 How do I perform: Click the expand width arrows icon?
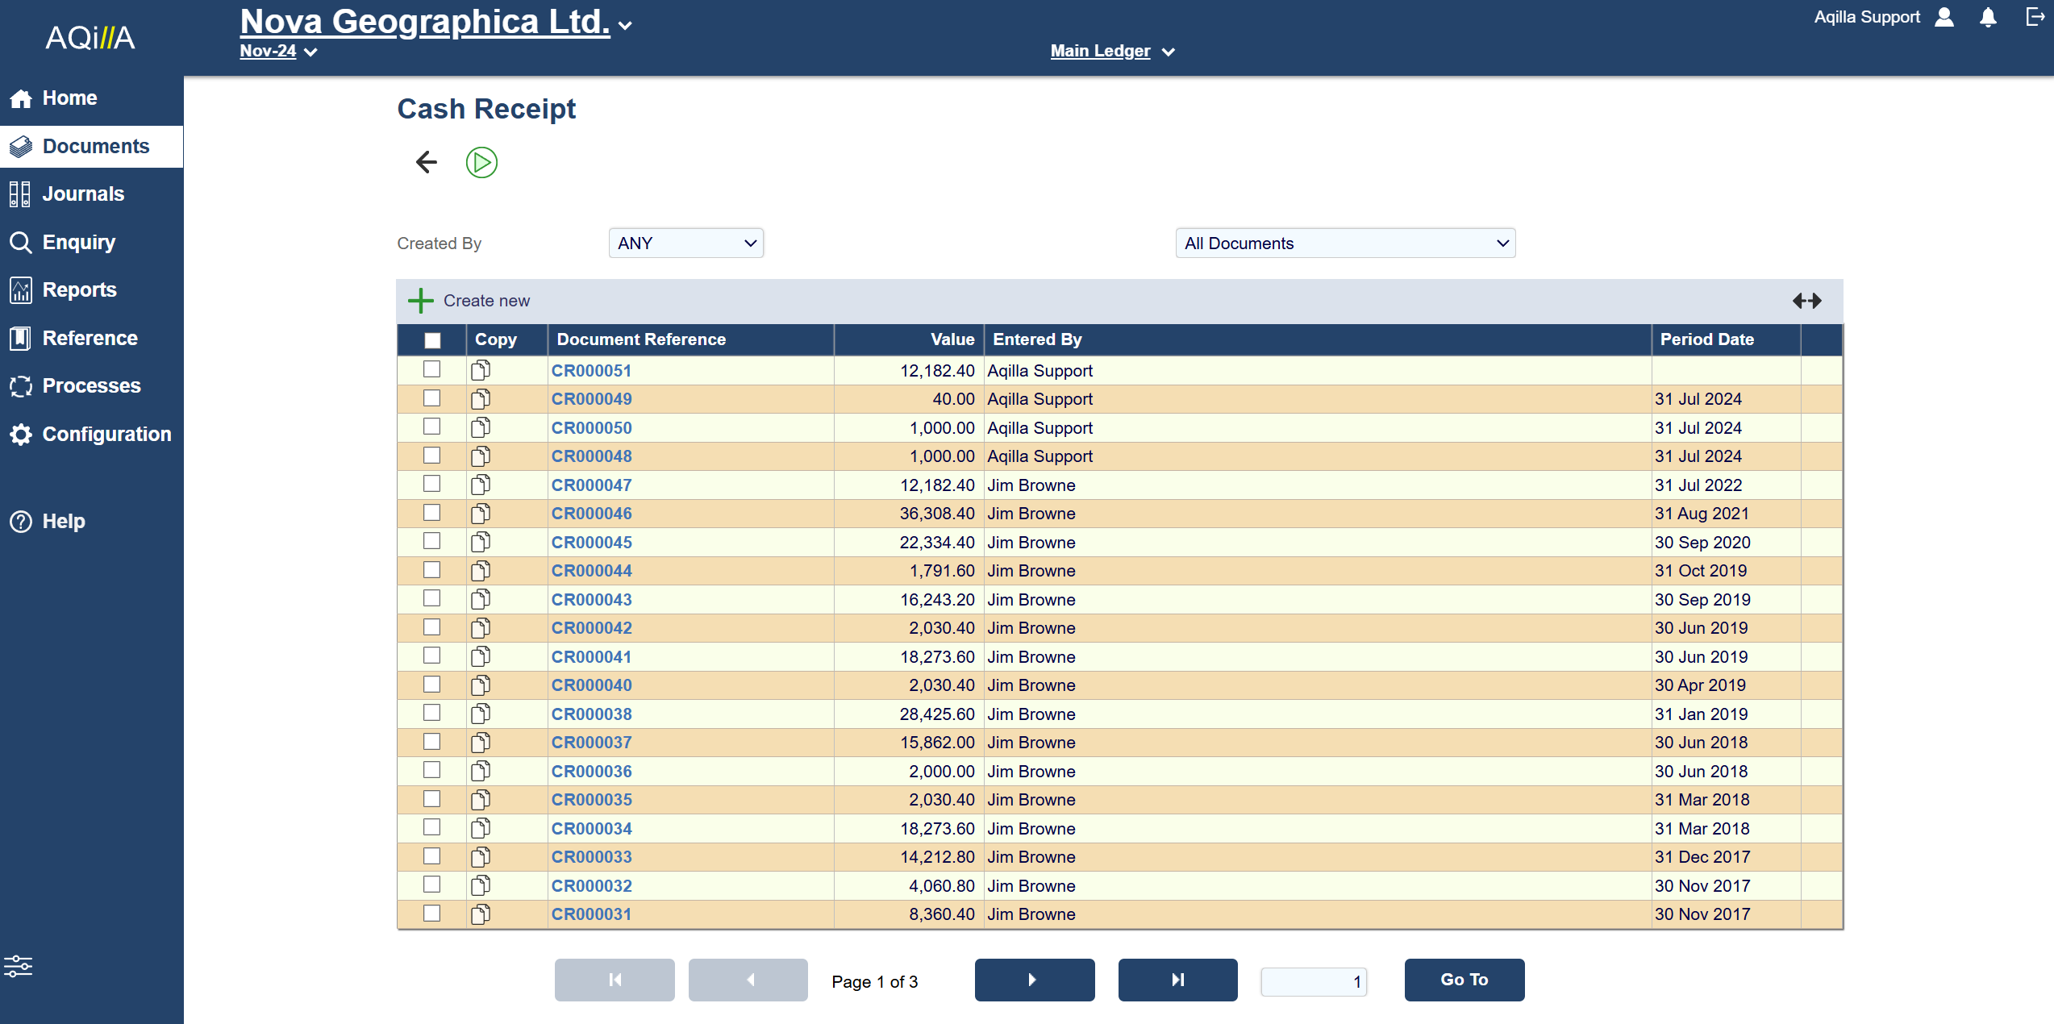(x=1806, y=301)
